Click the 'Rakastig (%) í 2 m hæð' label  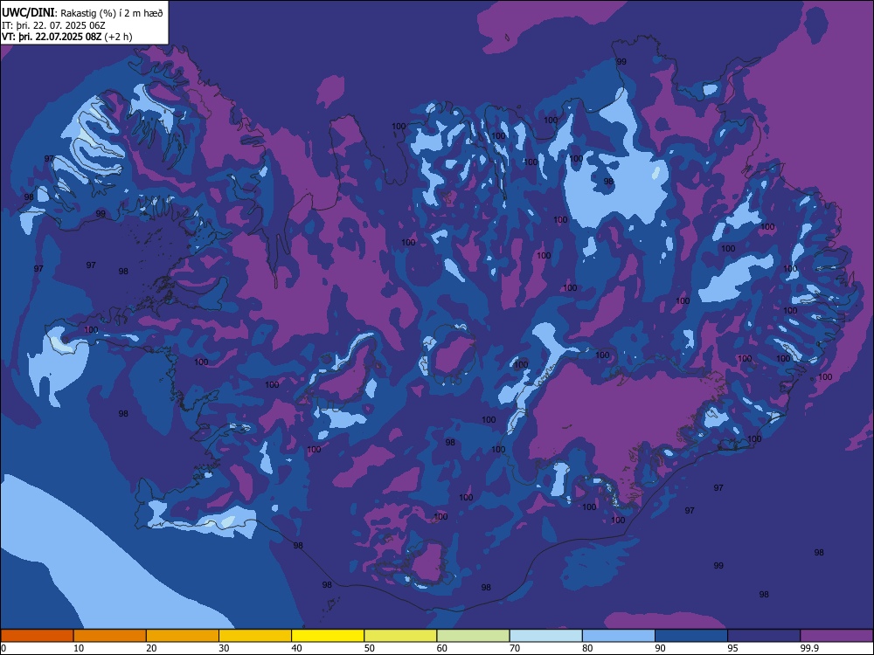tap(112, 13)
